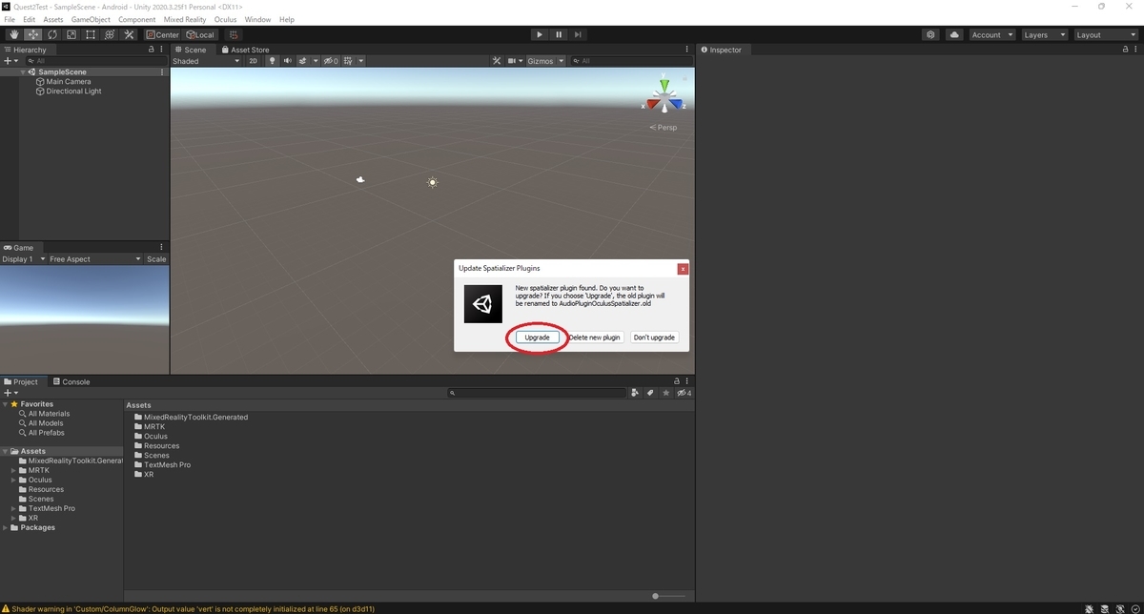The image size is (1144, 614).
Task: Select the Move tool
Action: point(33,35)
